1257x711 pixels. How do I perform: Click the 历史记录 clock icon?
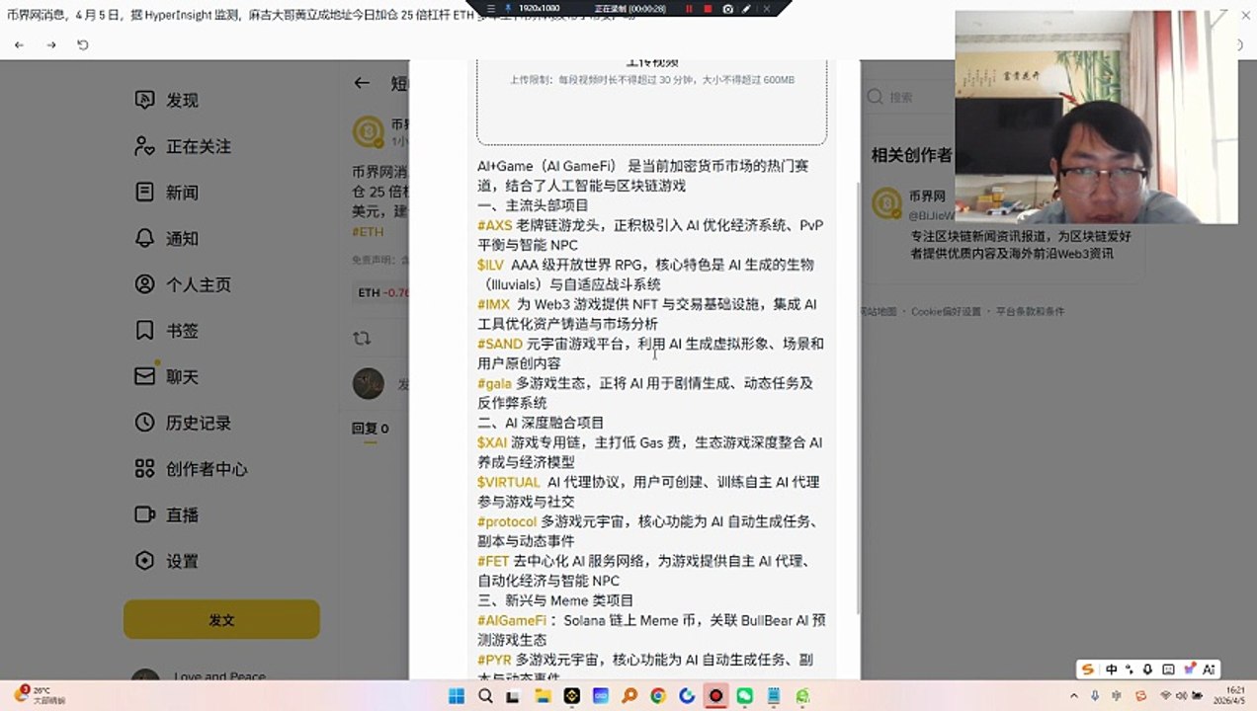pos(145,423)
